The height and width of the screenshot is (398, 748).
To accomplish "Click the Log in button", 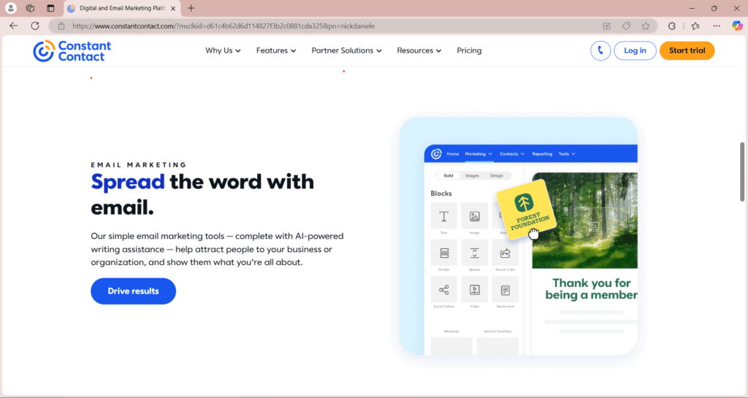I will 635,50.
